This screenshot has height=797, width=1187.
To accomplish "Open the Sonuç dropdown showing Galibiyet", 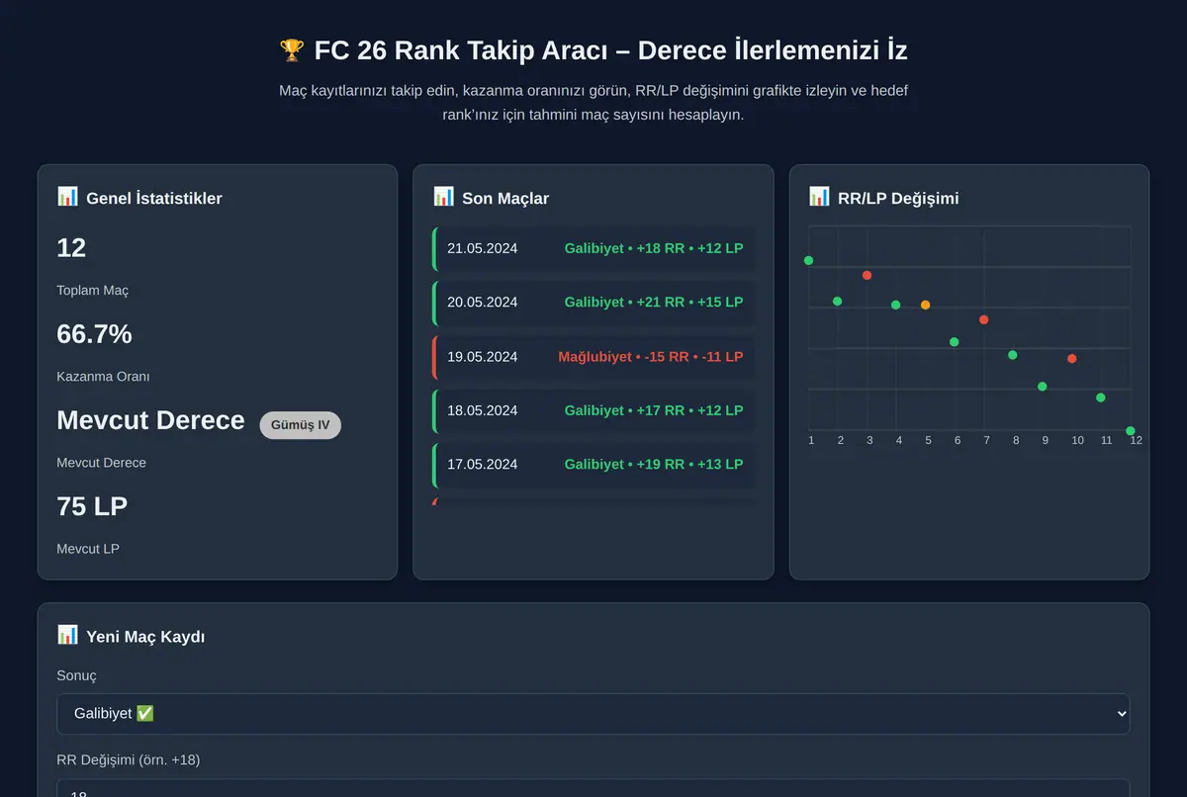I will (x=593, y=714).
